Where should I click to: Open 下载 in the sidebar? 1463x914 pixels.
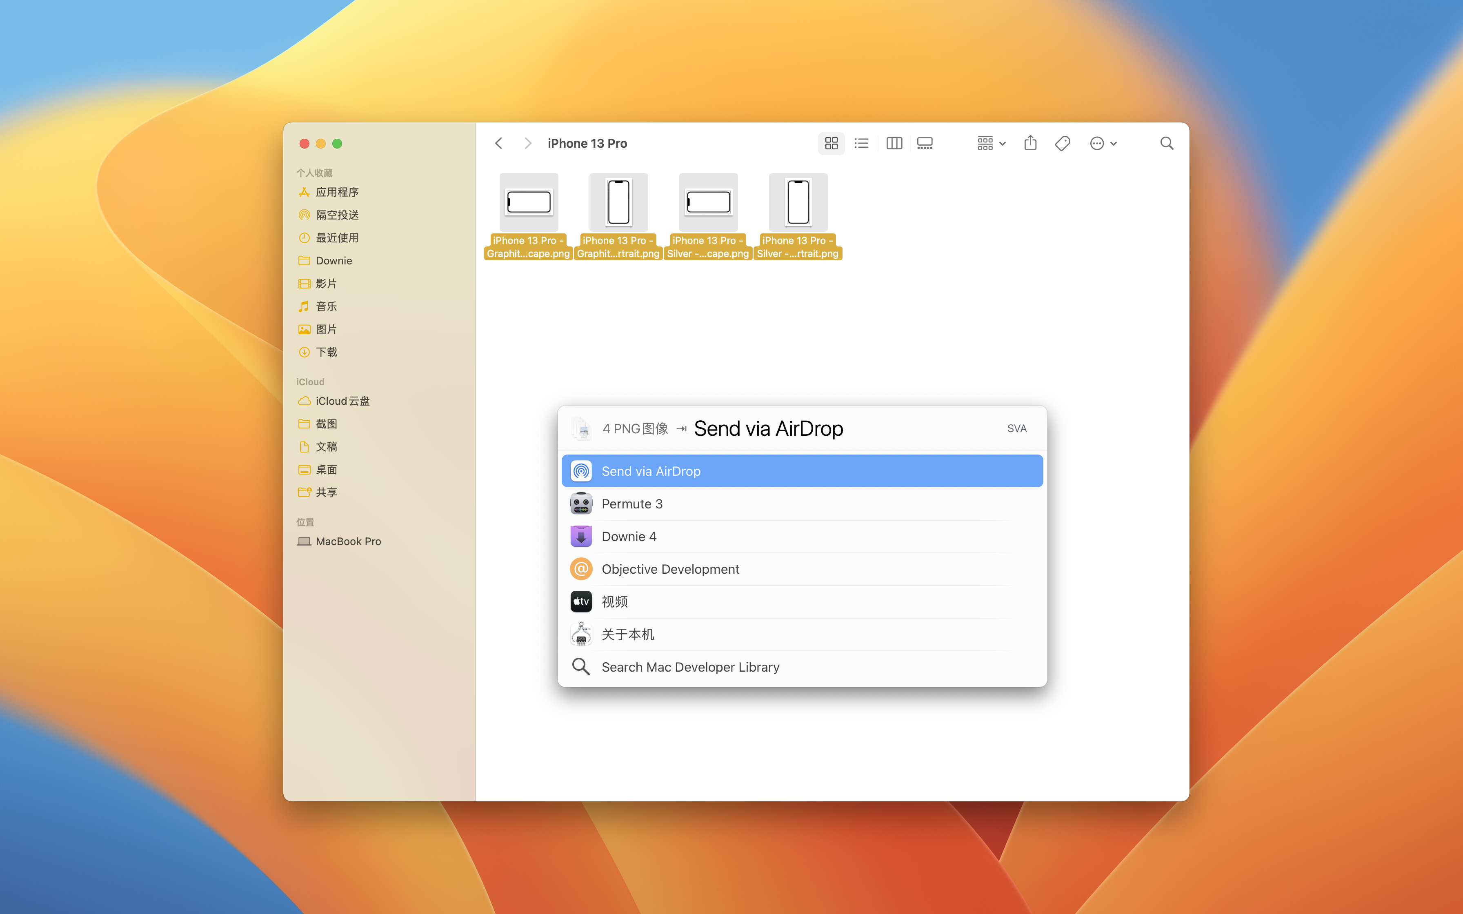tap(380, 352)
